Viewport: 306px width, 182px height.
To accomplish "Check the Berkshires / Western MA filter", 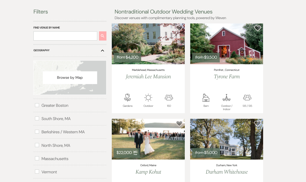I will pos(37,132).
